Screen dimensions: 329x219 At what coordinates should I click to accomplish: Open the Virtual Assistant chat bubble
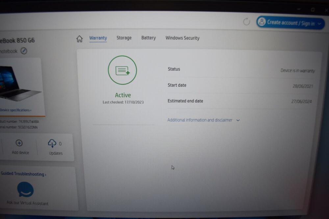pos(25,189)
